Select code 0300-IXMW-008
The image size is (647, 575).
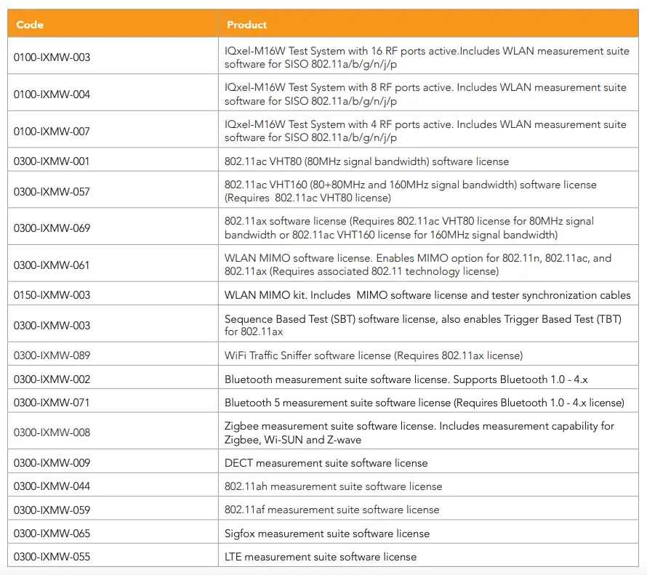[x=52, y=433]
